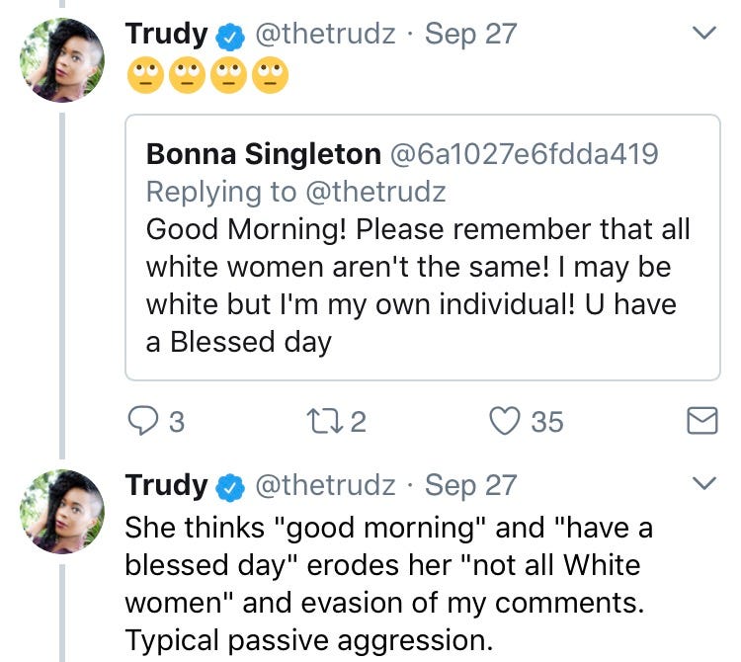741x662 pixels.
Task: Click Sep 27 timestamp on first tweet
Action: point(470,35)
